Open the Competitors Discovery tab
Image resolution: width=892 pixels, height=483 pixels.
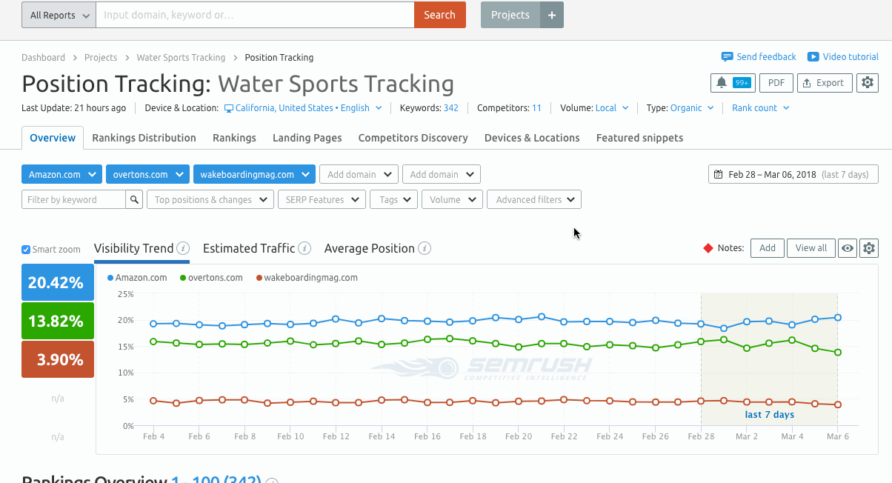[x=413, y=138]
